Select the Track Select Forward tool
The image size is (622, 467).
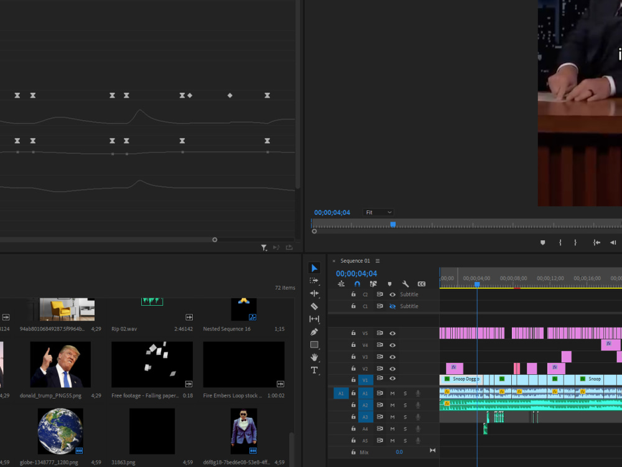pyautogui.click(x=314, y=281)
